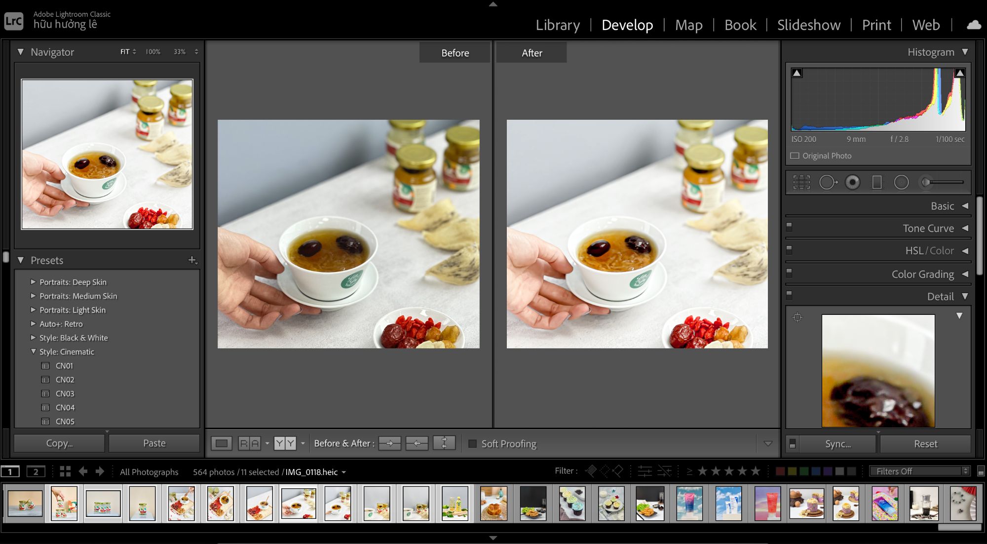
Task: Switch to the Library module
Action: pyautogui.click(x=558, y=25)
